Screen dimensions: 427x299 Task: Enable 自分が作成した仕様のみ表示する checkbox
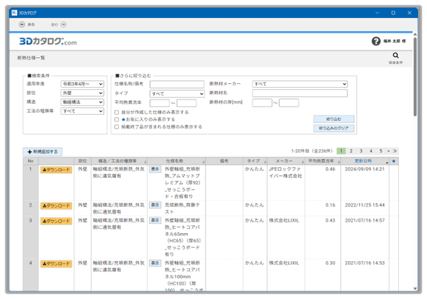pos(117,111)
